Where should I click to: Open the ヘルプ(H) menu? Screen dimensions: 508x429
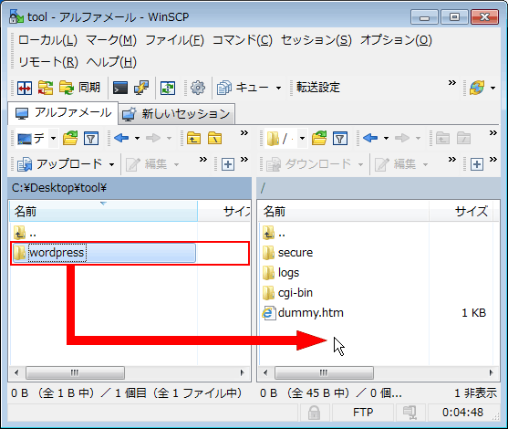[x=111, y=62]
